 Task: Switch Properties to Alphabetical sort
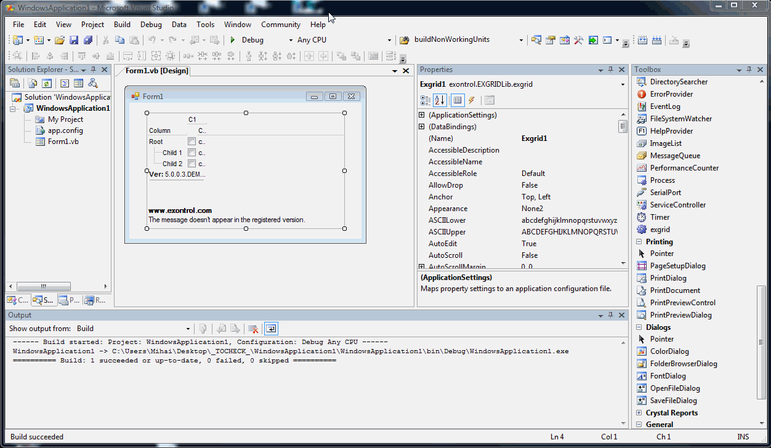tap(440, 100)
